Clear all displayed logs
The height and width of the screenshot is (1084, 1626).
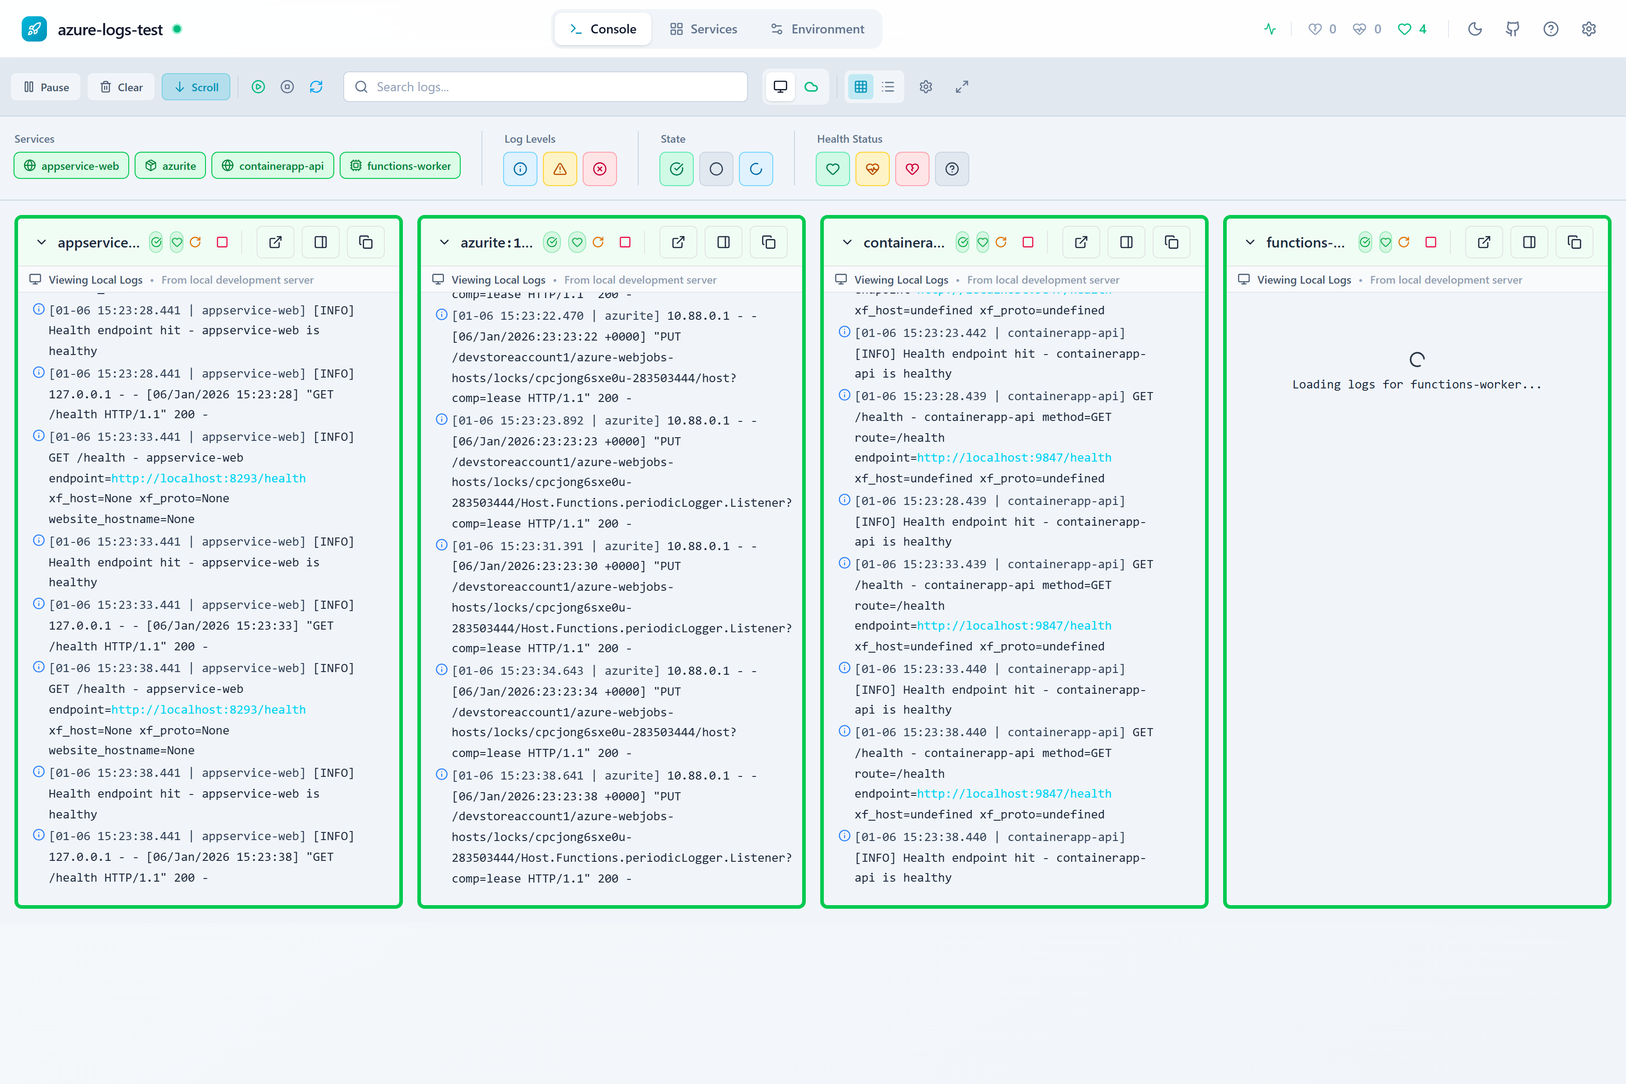[x=120, y=86]
